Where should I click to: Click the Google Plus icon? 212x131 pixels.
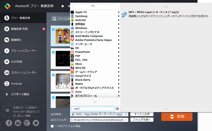click(x=27, y=123)
